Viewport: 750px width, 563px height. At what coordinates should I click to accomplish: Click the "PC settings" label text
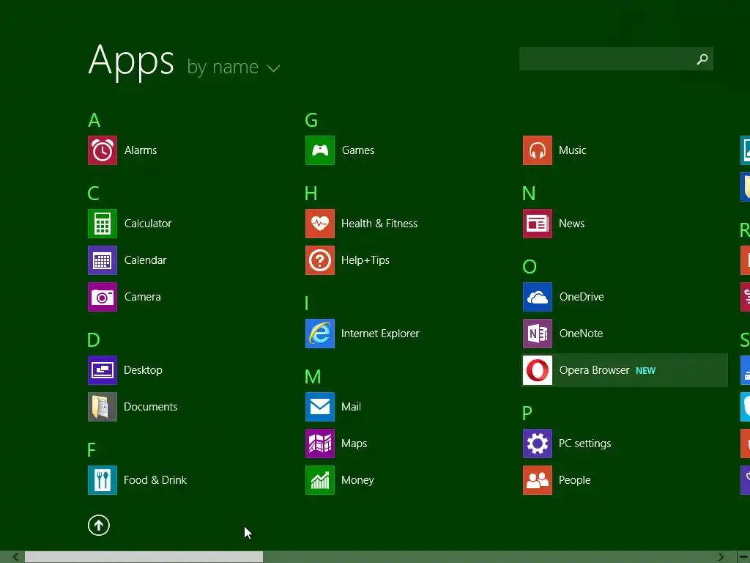coord(585,444)
